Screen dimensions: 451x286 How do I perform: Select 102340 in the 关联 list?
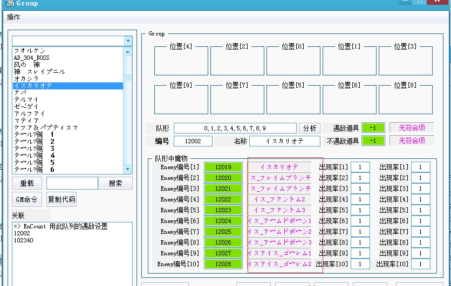pyautogui.click(x=24, y=240)
